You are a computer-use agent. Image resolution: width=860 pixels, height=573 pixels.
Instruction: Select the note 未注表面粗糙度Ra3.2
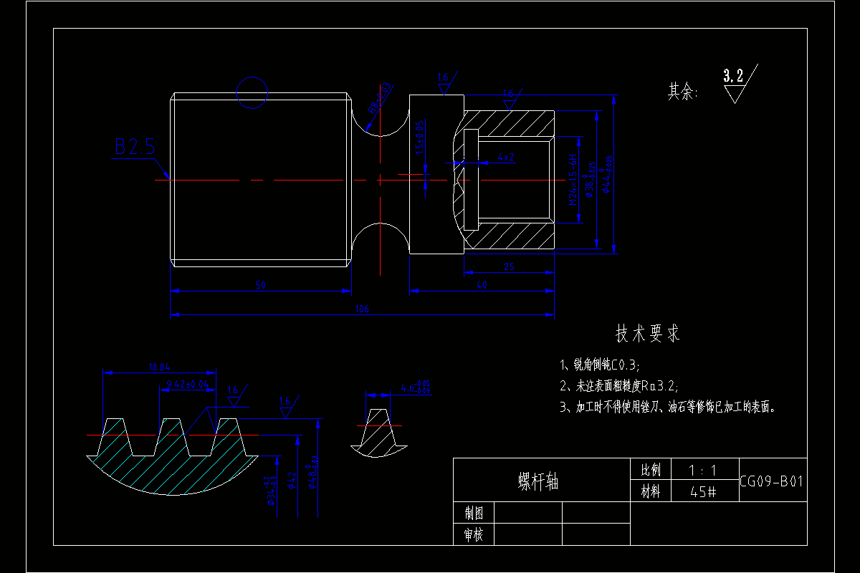619,386
